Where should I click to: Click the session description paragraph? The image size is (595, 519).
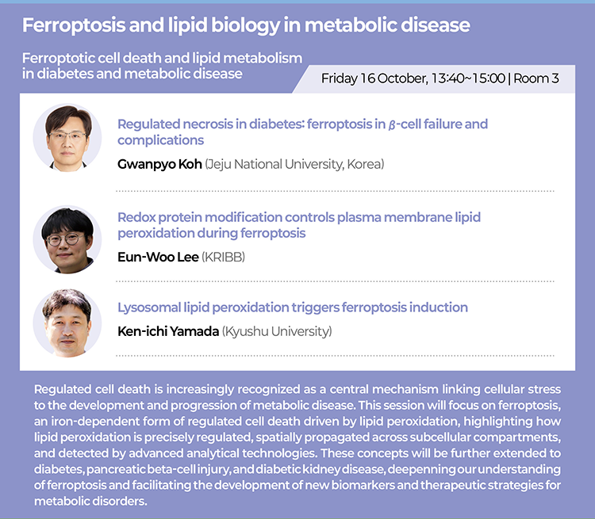coord(297,445)
